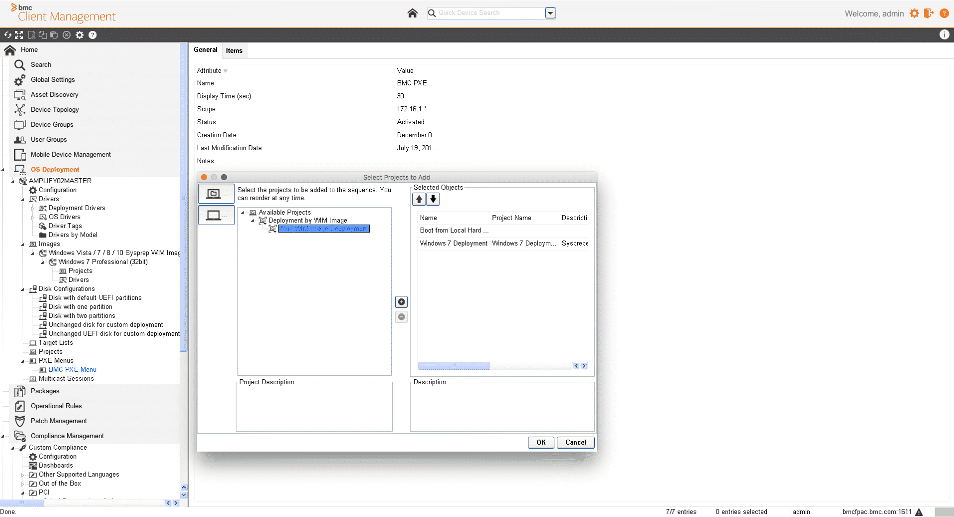Select Dashboards under Custom Compliance
The image size is (954, 517).
[55, 465]
